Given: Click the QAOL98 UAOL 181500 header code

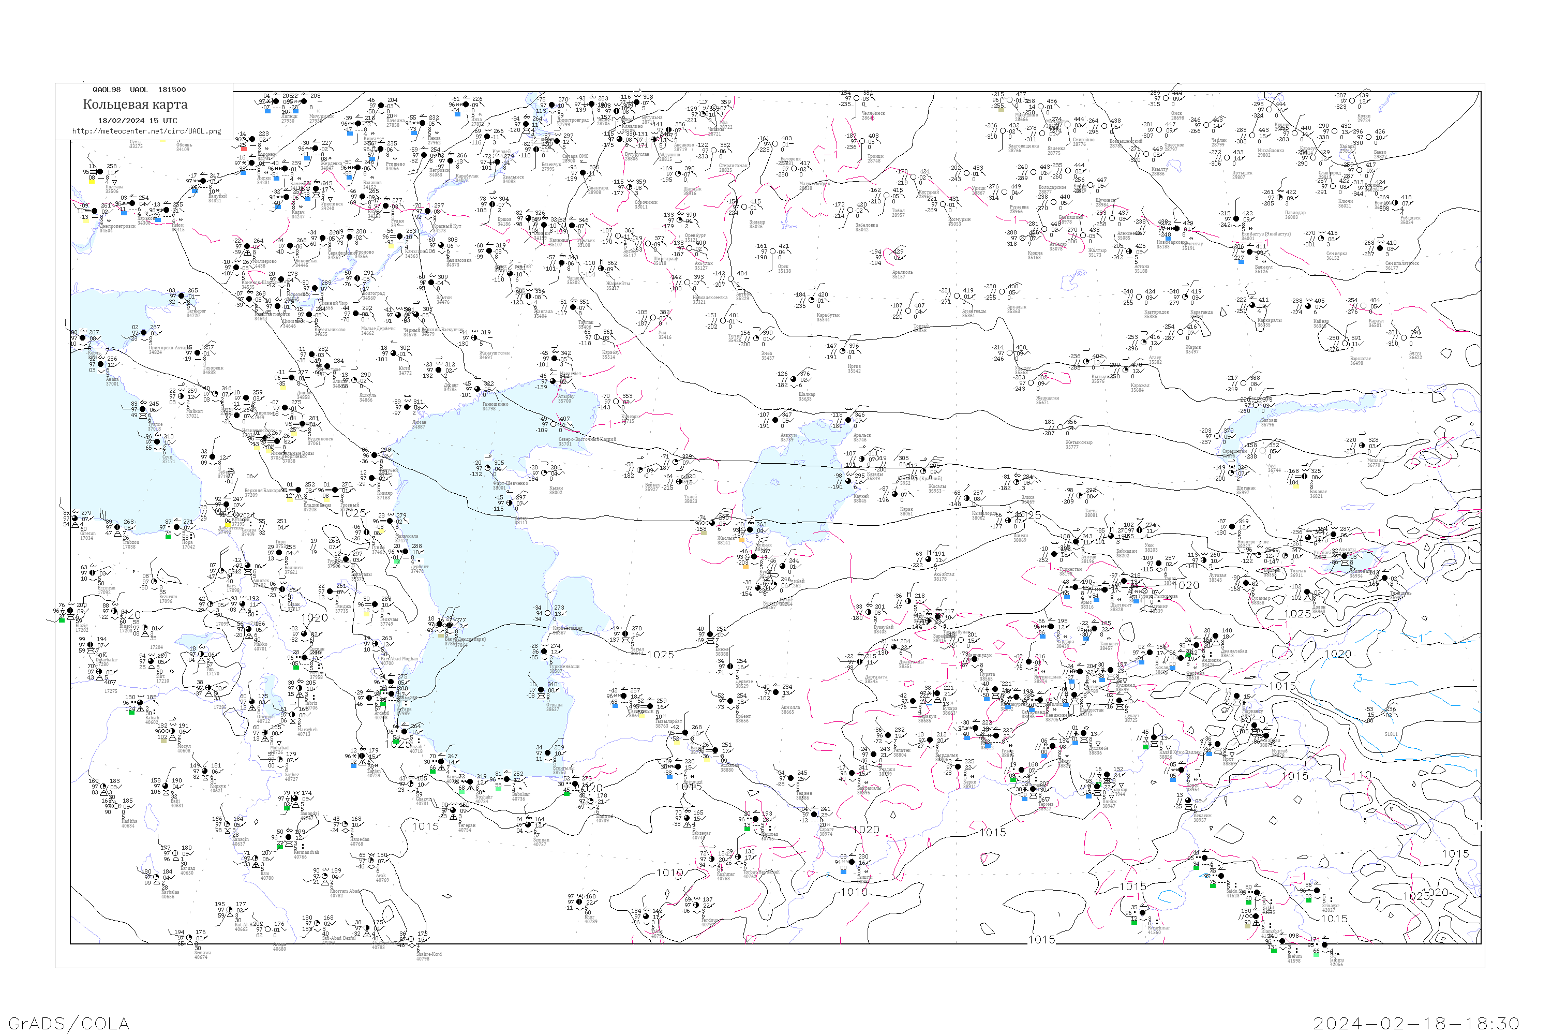Looking at the screenshot, I should (139, 90).
